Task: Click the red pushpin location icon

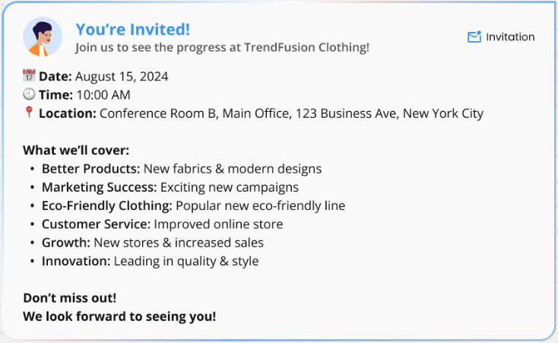Action: 29,113
